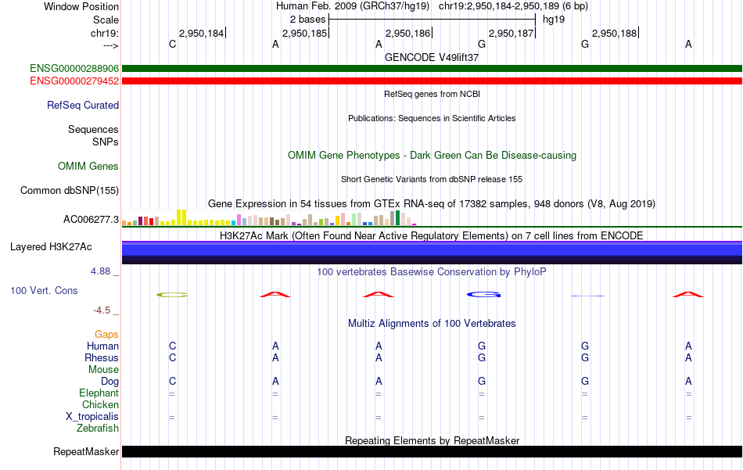Select the Mouse species row label

point(104,370)
